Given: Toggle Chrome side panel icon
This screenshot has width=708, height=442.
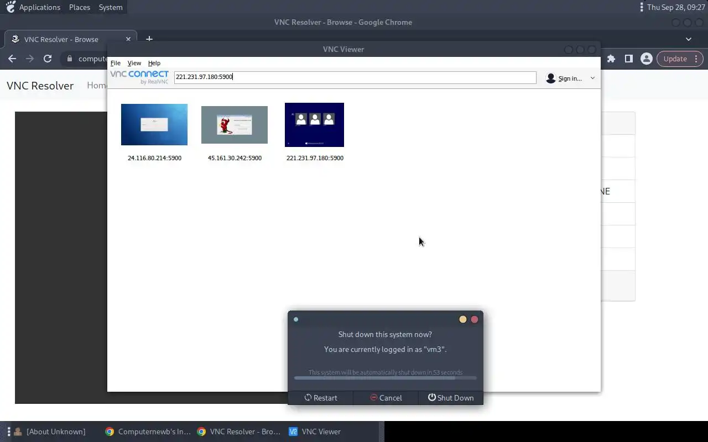Looking at the screenshot, I should coord(629,59).
